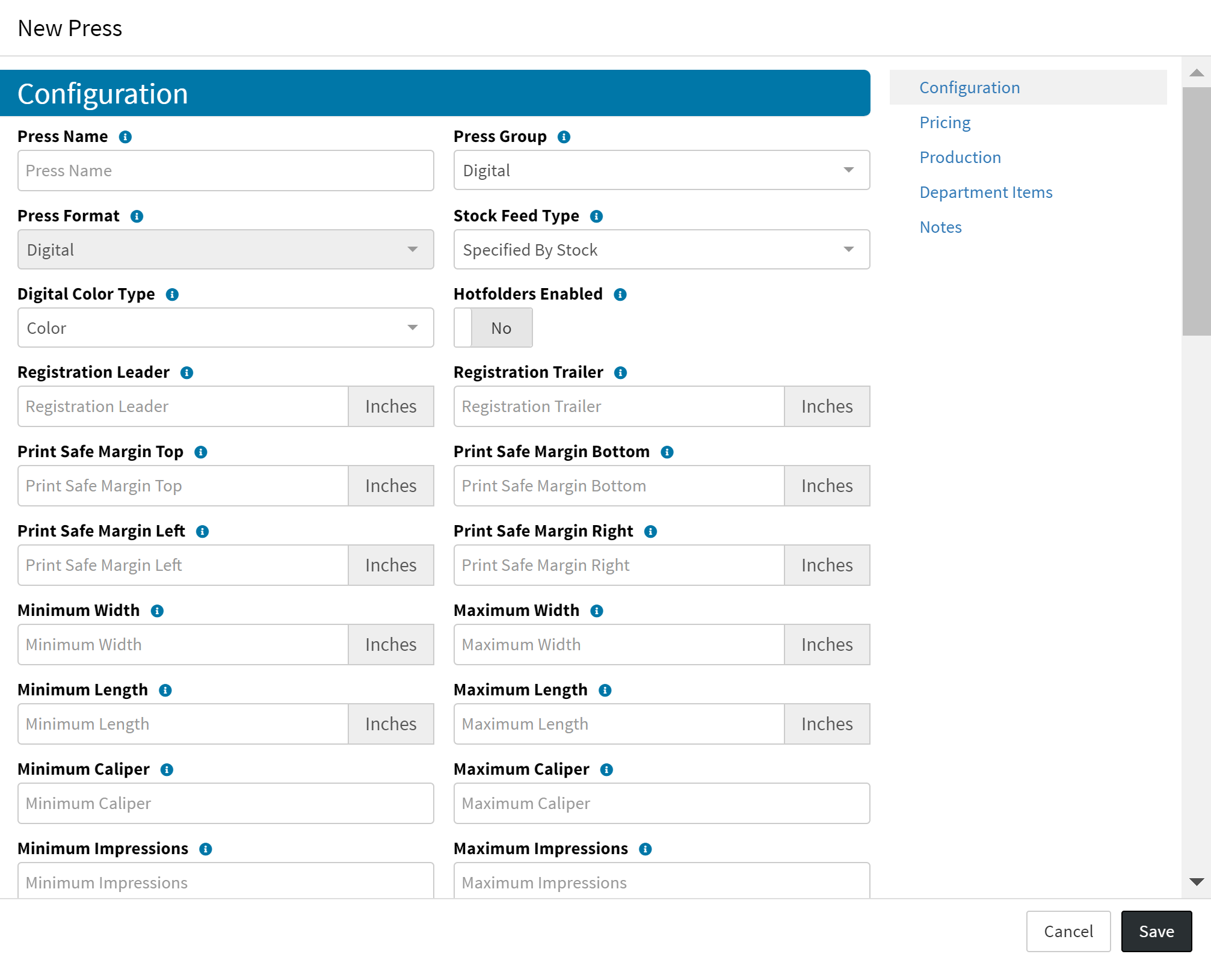The height and width of the screenshot is (960, 1211).
Task: Click the Minimum Caliper info icon
Action: point(167,770)
